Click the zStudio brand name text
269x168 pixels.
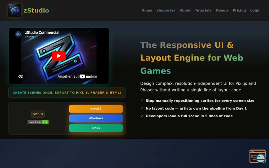(x=36, y=10)
